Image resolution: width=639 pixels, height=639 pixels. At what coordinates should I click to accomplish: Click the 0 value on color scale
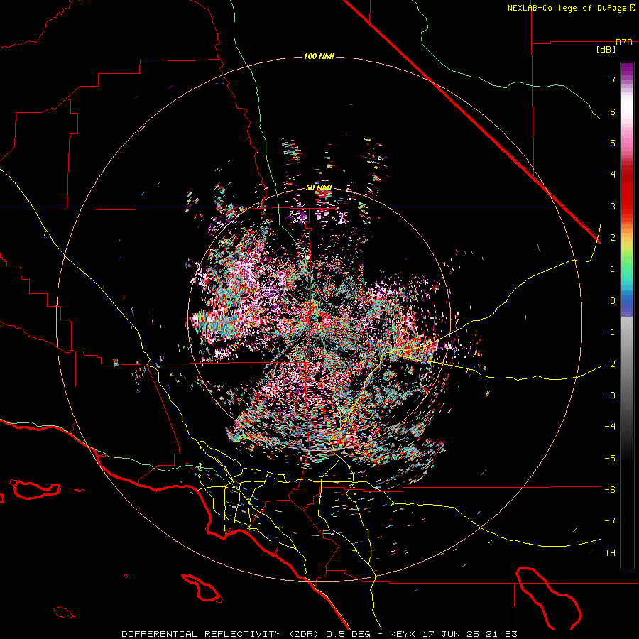(613, 301)
